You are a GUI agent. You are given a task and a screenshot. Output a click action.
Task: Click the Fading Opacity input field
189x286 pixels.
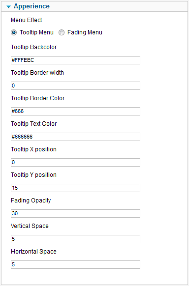(x=75, y=213)
